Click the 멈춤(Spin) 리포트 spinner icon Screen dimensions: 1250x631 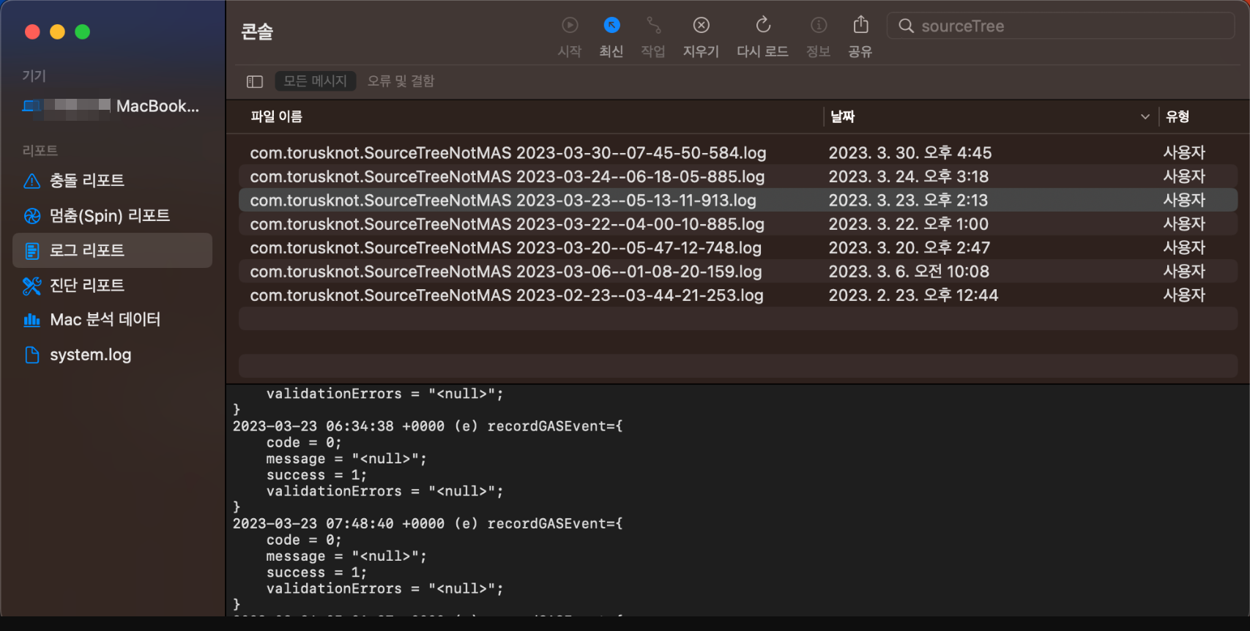click(31, 216)
